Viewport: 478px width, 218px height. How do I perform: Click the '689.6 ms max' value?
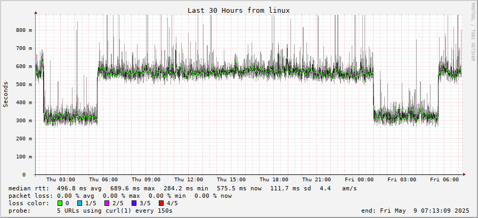(133, 188)
